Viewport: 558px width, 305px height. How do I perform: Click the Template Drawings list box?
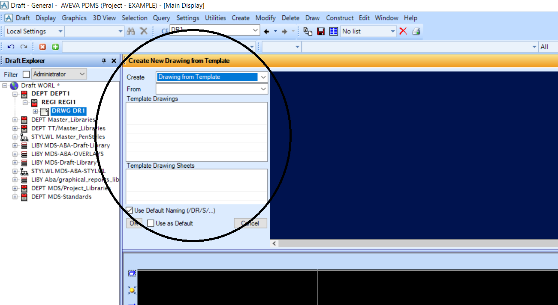(x=197, y=132)
